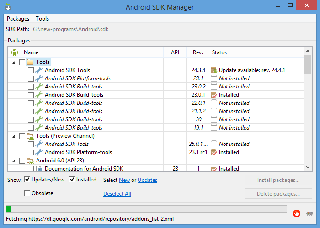Click the API column header
The image size is (320, 228).
175,52
